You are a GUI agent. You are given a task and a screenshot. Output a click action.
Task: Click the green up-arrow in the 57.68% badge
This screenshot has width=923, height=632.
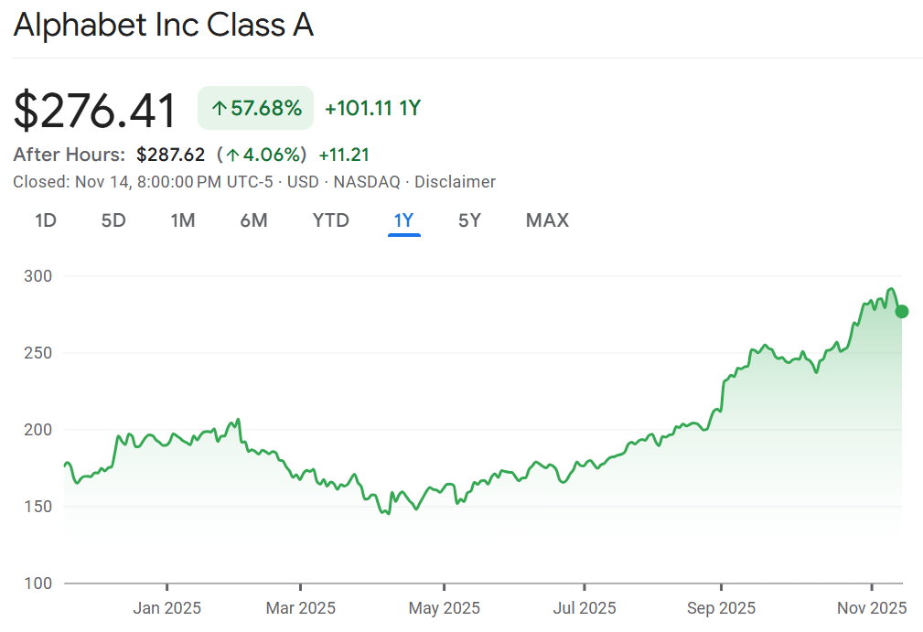click(219, 109)
